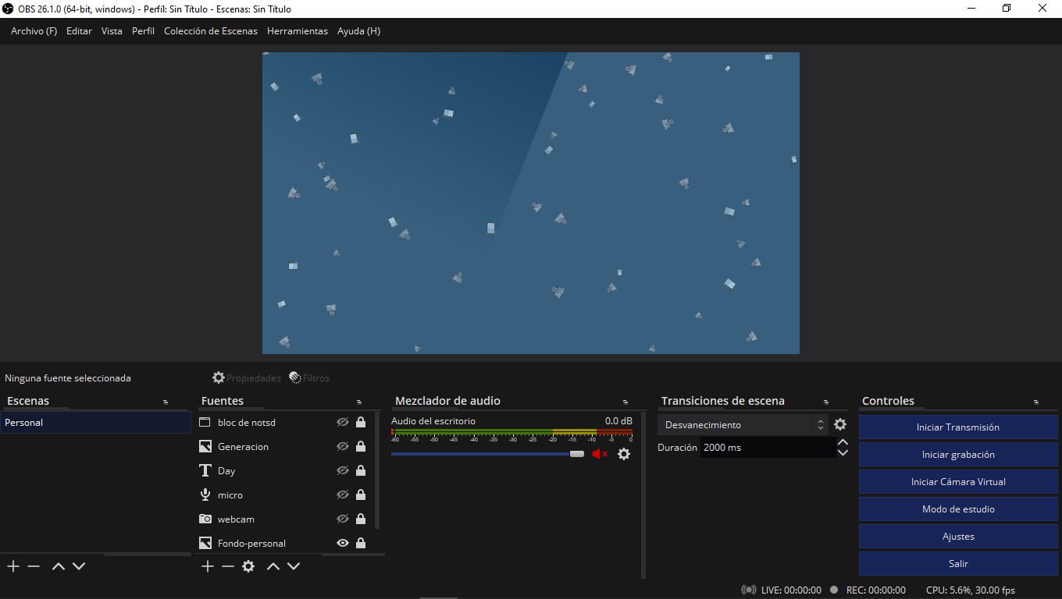Click the 0.0 dB level readout
Viewport: 1062px width, 599px height.
coord(618,421)
